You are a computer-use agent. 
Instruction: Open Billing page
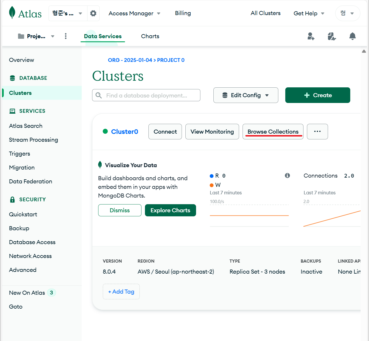[x=183, y=13]
